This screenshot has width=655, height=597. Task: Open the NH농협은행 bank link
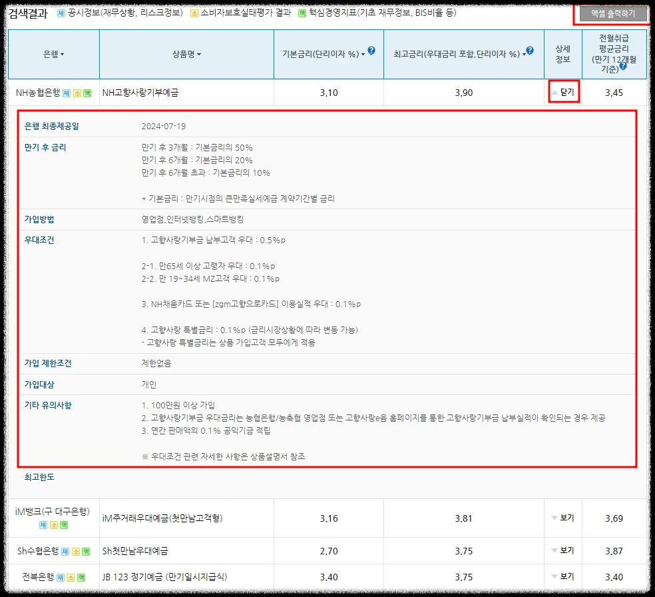[x=38, y=92]
